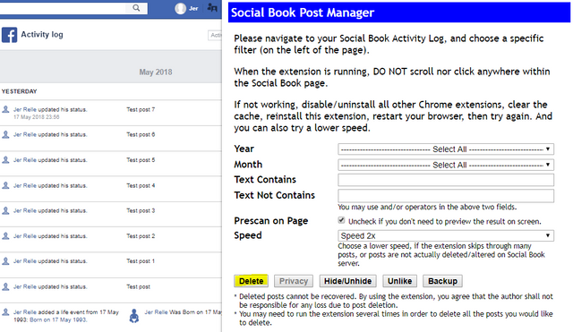This screenshot has width=573, height=332.
Task: Click person icon beside Test post 3 entry
Action: pos(5,210)
